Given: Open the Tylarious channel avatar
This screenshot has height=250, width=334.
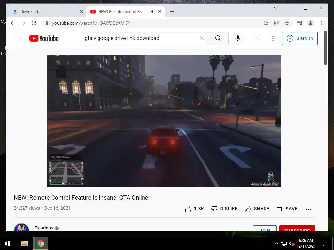Looking at the screenshot, I should 22,228.
